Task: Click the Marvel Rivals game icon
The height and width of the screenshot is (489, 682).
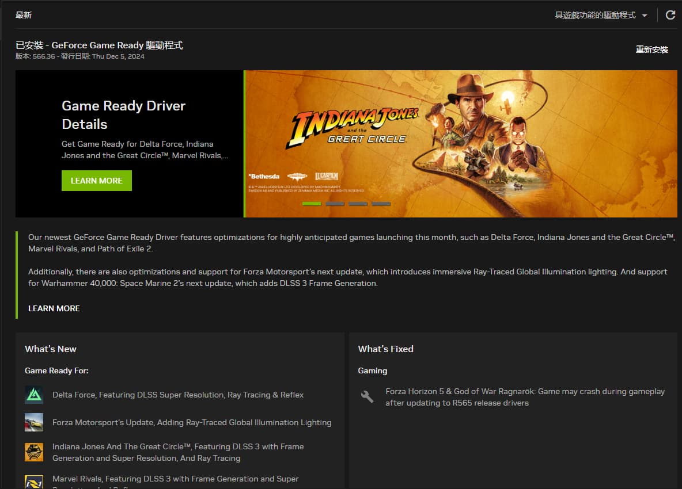Action: 34,482
